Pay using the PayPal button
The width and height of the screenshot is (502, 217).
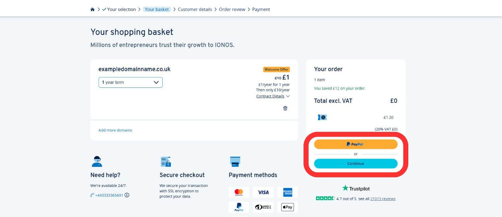pyautogui.click(x=355, y=144)
